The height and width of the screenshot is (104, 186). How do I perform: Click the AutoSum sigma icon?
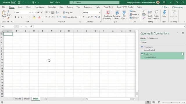coord(144,11)
